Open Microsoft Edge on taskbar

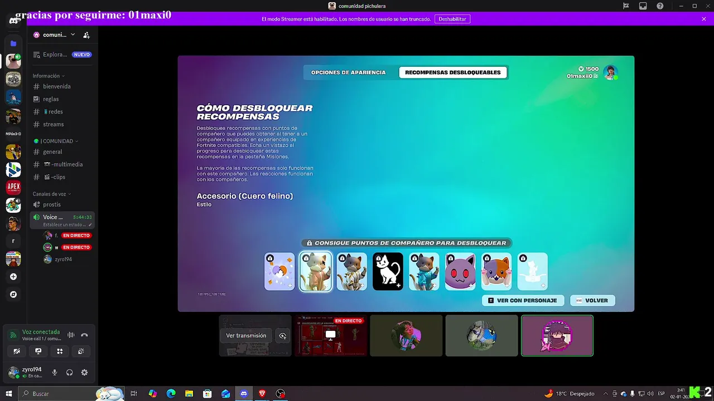click(x=171, y=394)
